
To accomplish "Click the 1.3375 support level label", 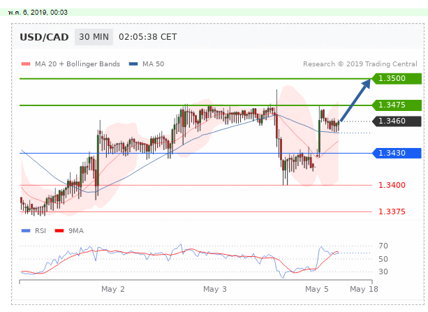I will 392,211.
